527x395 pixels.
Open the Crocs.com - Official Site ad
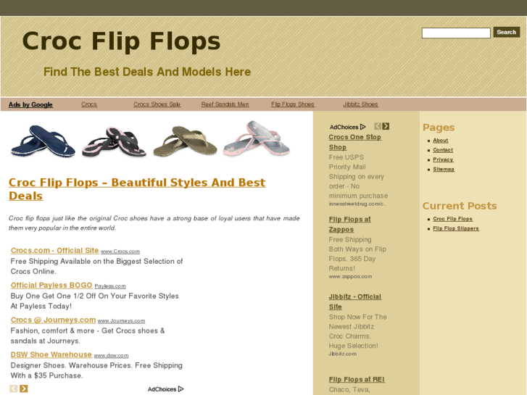coord(54,251)
